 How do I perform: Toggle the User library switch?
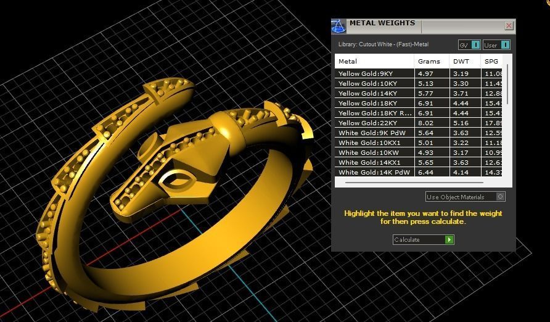point(496,45)
